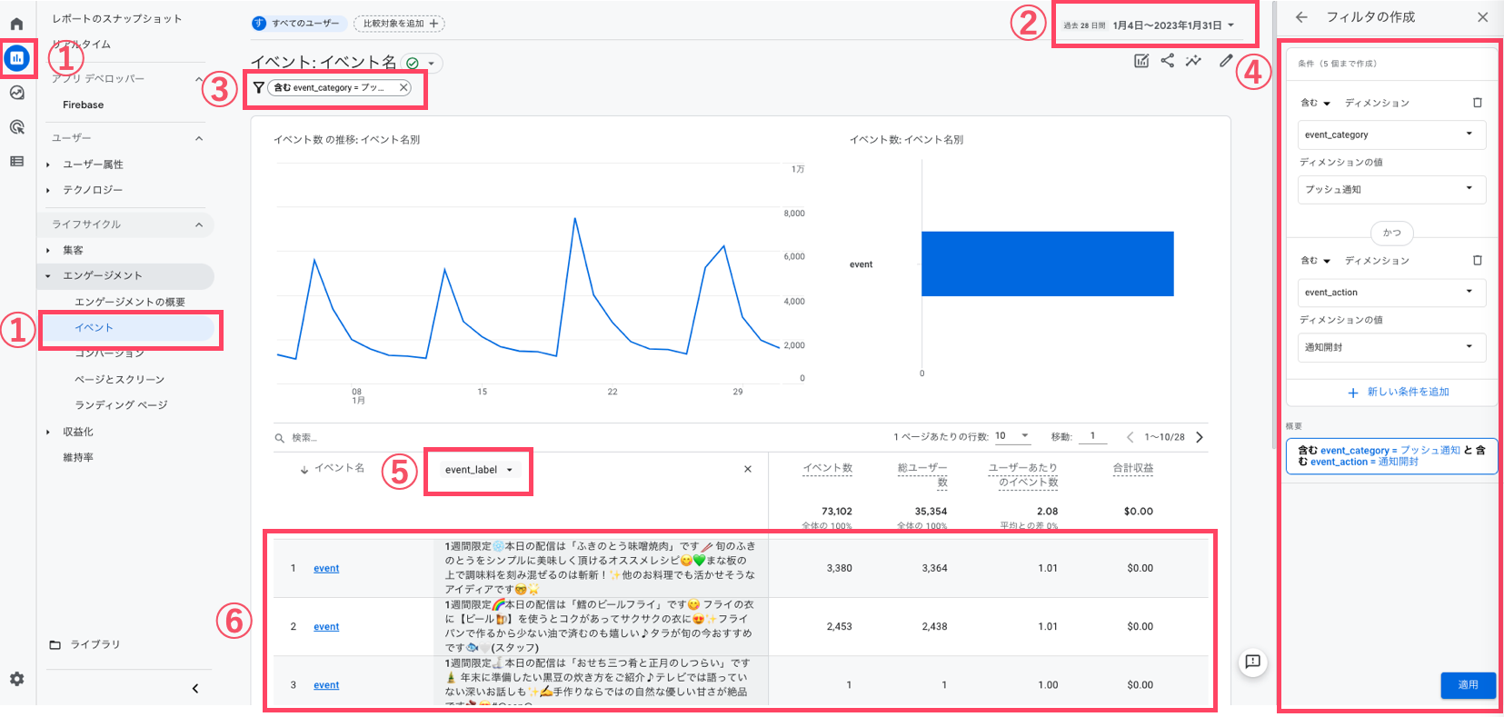Click the すべてのユーザー segment chip
Viewport: 1504px width, 717px height.
coord(297,24)
